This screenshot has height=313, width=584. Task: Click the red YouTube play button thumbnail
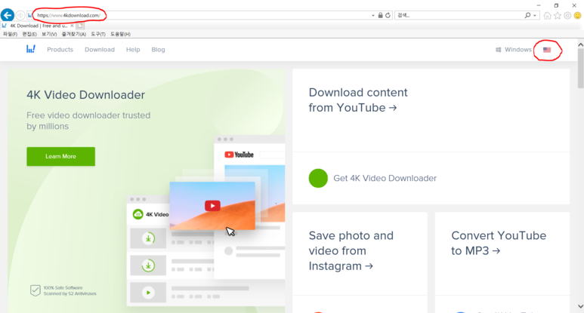212,206
